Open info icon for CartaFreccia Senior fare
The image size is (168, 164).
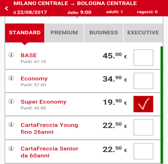click(11, 149)
